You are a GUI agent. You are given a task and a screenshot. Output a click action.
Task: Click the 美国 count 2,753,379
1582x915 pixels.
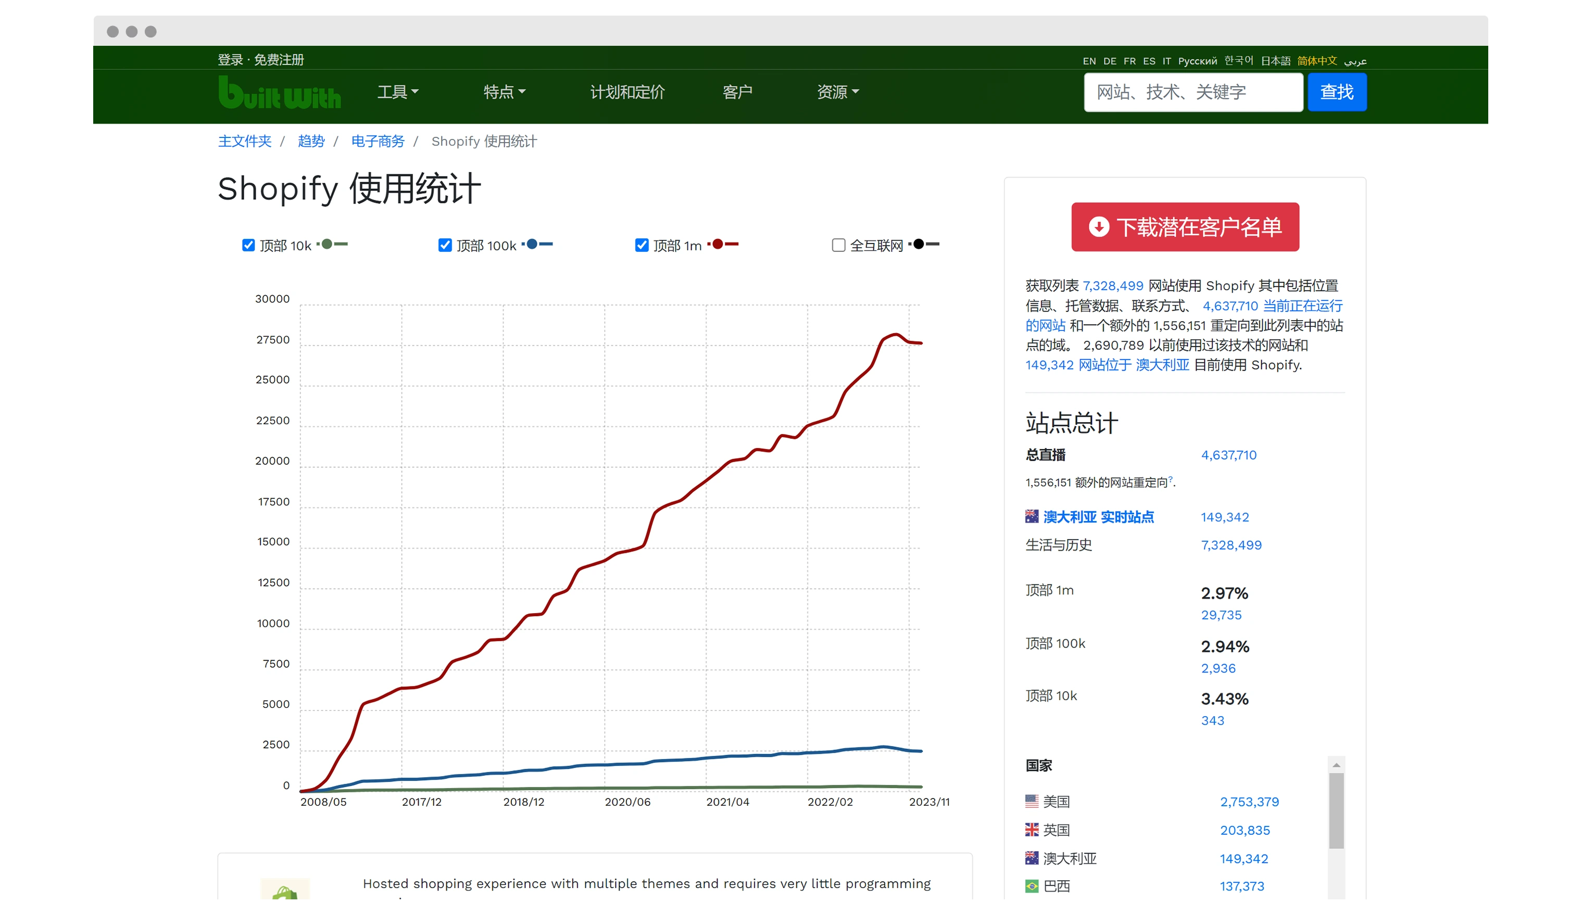[x=1249, y=802]
